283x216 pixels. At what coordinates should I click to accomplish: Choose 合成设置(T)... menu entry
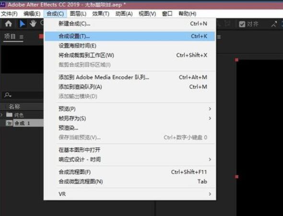130,36
